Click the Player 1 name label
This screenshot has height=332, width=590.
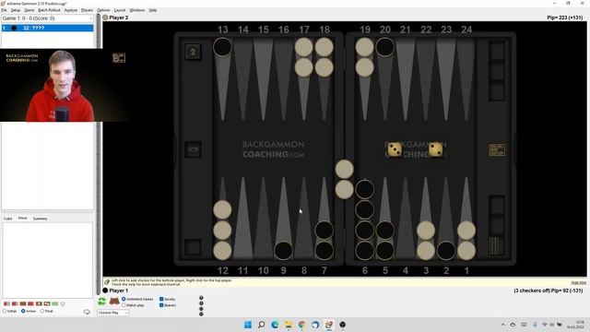pos(119,290)
